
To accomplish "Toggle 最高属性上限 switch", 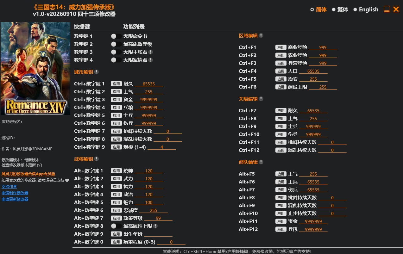I will click(x=116, y=226).
